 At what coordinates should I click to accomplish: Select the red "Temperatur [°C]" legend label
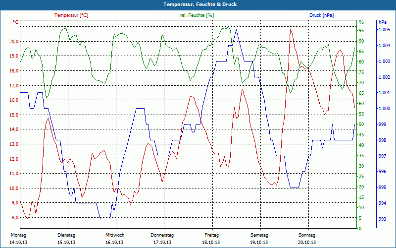coord(71,15)
